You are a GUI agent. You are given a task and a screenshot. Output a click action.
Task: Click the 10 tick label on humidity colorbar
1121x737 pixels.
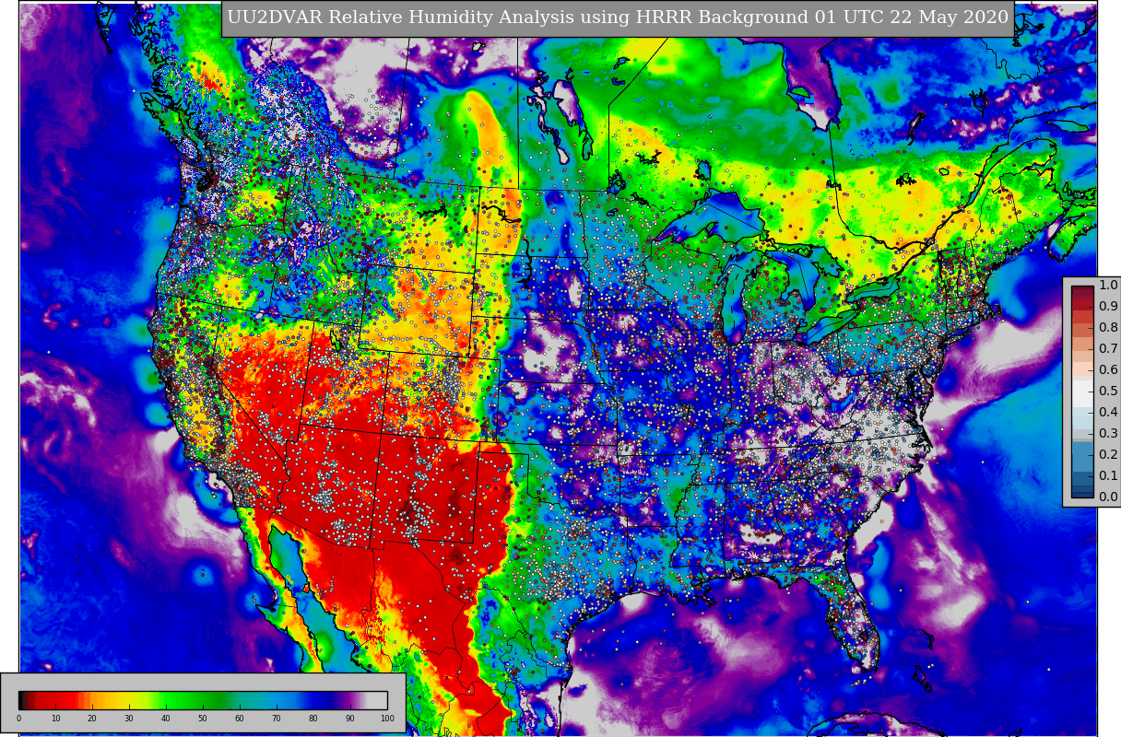[55, 719]
